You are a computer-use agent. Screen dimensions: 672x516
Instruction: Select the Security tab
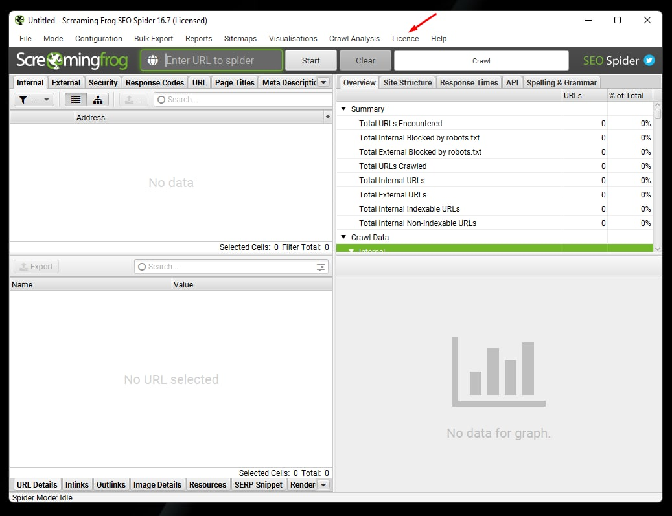click(x=103, y=82)
